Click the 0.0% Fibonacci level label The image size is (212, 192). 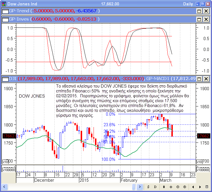click(x=110, y=114)
